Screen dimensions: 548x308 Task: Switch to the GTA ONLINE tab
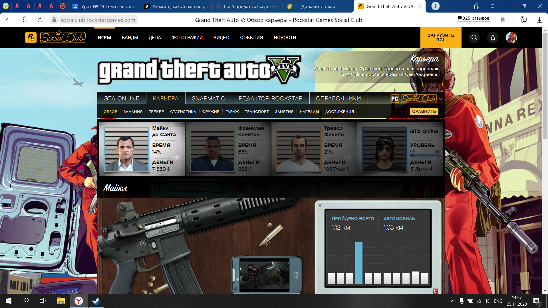(x=122, y=98)
